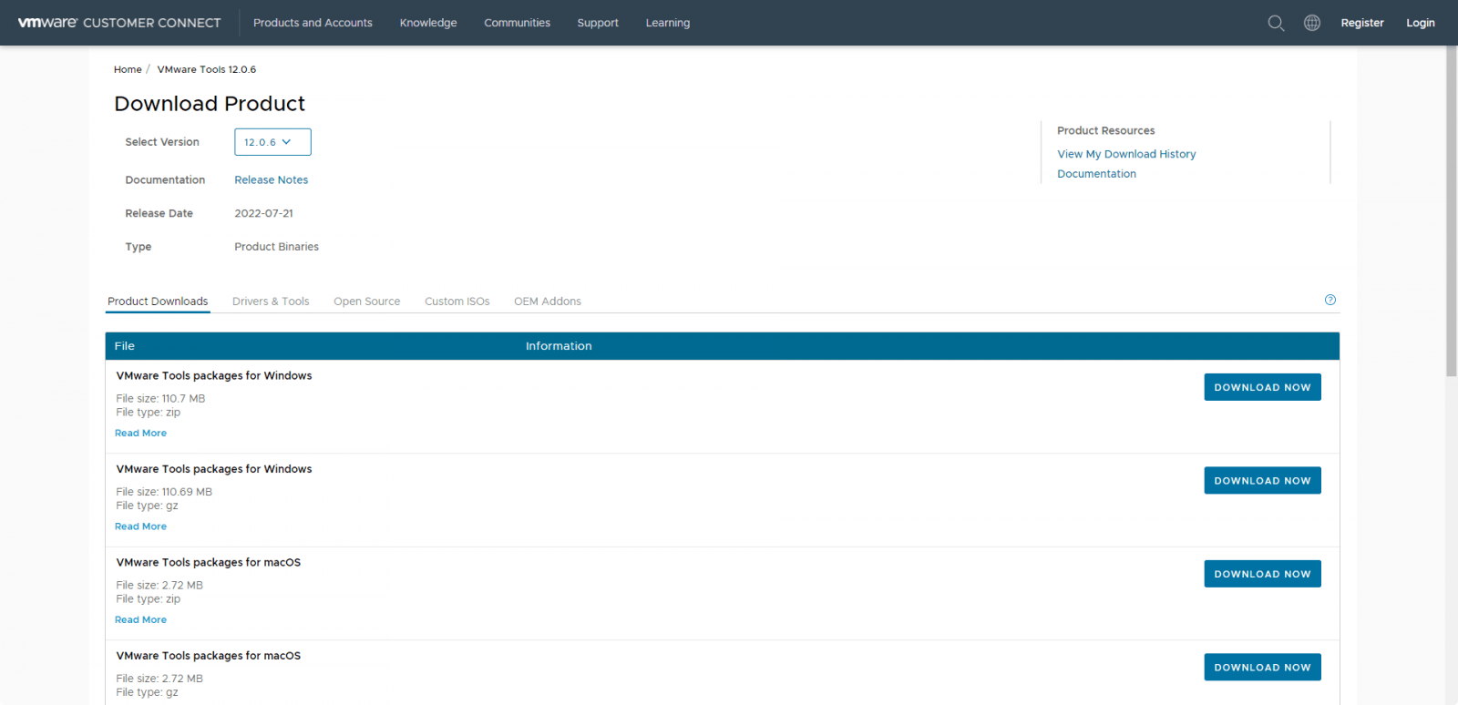Click the VMware Customer Connect logo
The width and height of the screenshot is (1458, 705).
click(x=119, y=23)
